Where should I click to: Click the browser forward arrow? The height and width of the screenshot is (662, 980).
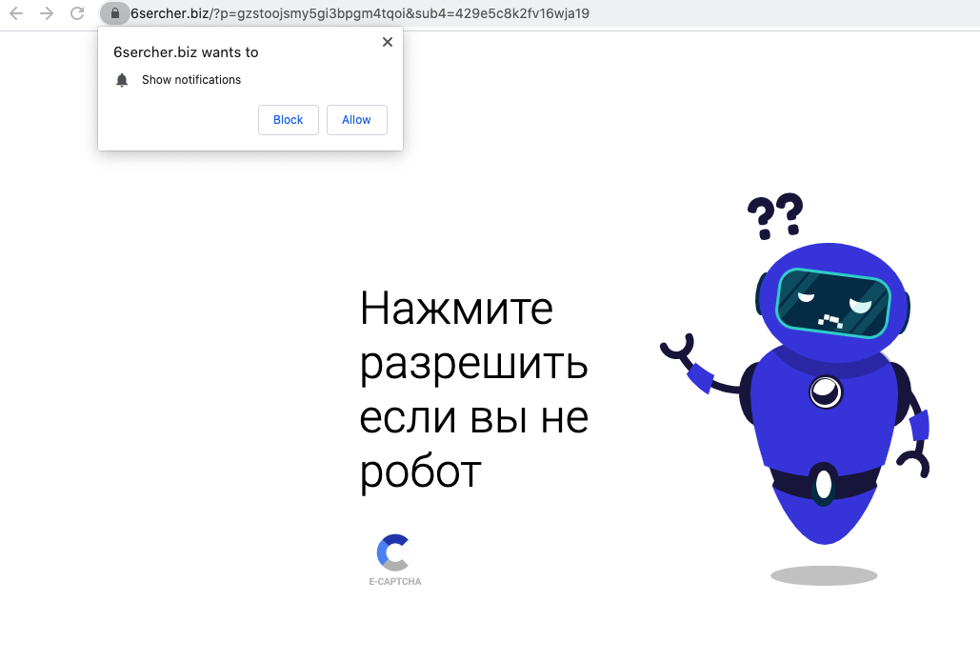point(47,13)
